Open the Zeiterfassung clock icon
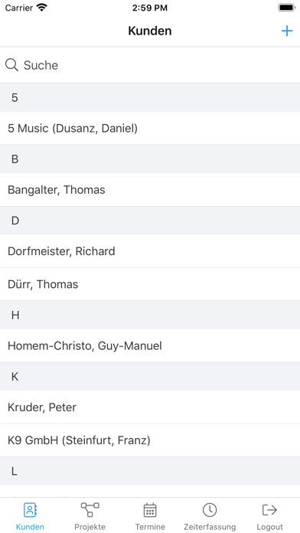 tap(210, 510)
